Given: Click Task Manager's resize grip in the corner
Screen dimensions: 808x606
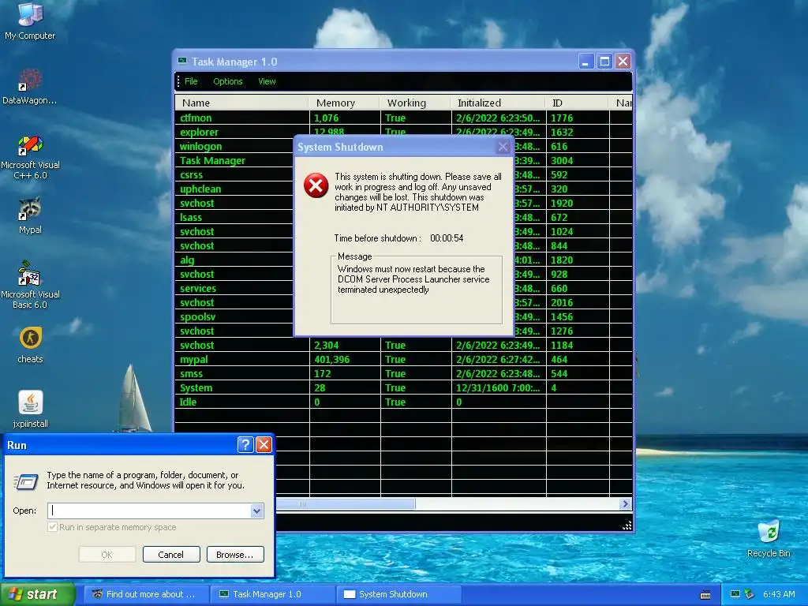Looking at the screenshot, I should (627, 525).
